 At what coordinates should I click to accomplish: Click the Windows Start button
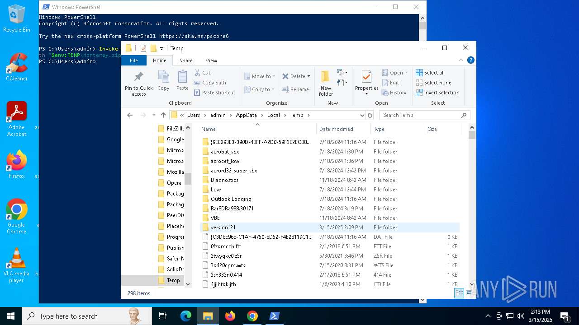11,316
